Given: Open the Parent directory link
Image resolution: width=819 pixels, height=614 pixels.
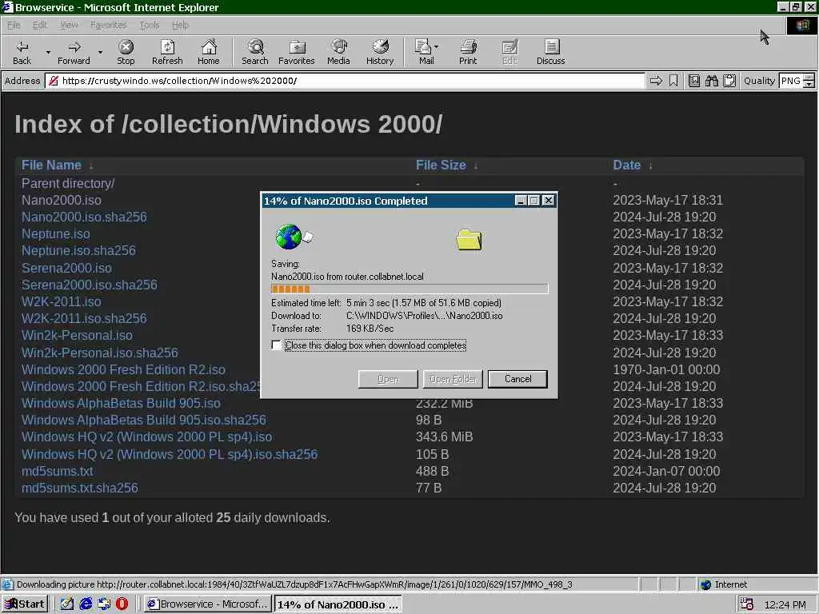Looking at the screenshot, I should coord(68,183).
